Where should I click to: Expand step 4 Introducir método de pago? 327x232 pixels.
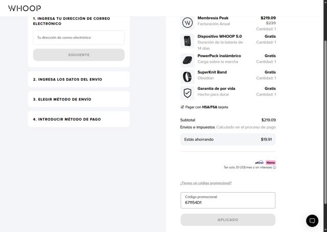click(x=79, y=119)
